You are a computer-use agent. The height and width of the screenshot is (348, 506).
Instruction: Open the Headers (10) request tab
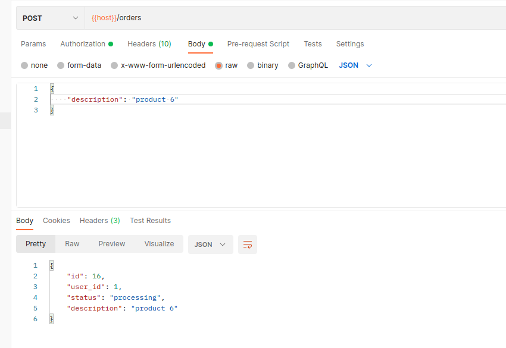pos(149,44)
